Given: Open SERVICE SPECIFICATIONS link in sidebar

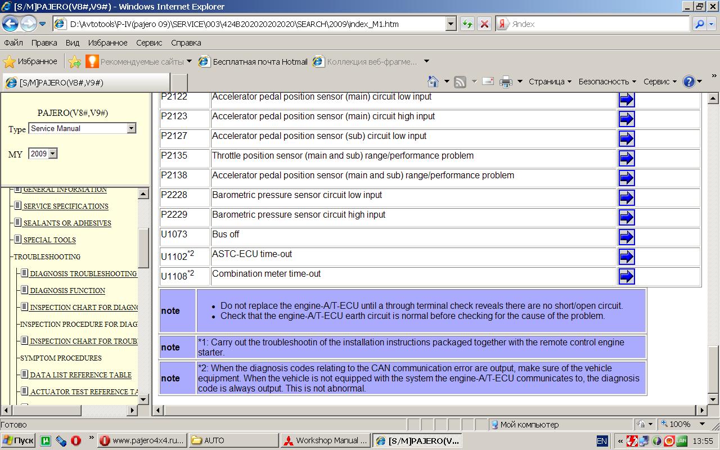Looking at the screenshot, I should pyautogui.click(x=66, y=206).
